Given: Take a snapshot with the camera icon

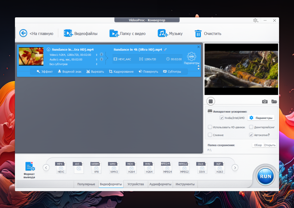Looking at the screenshot, I should coord(264,102).
